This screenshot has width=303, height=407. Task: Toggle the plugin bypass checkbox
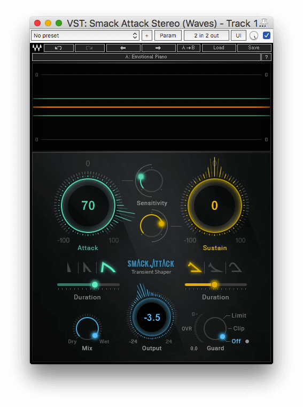[267, 35]
